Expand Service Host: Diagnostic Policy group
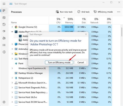 [12, 88]
